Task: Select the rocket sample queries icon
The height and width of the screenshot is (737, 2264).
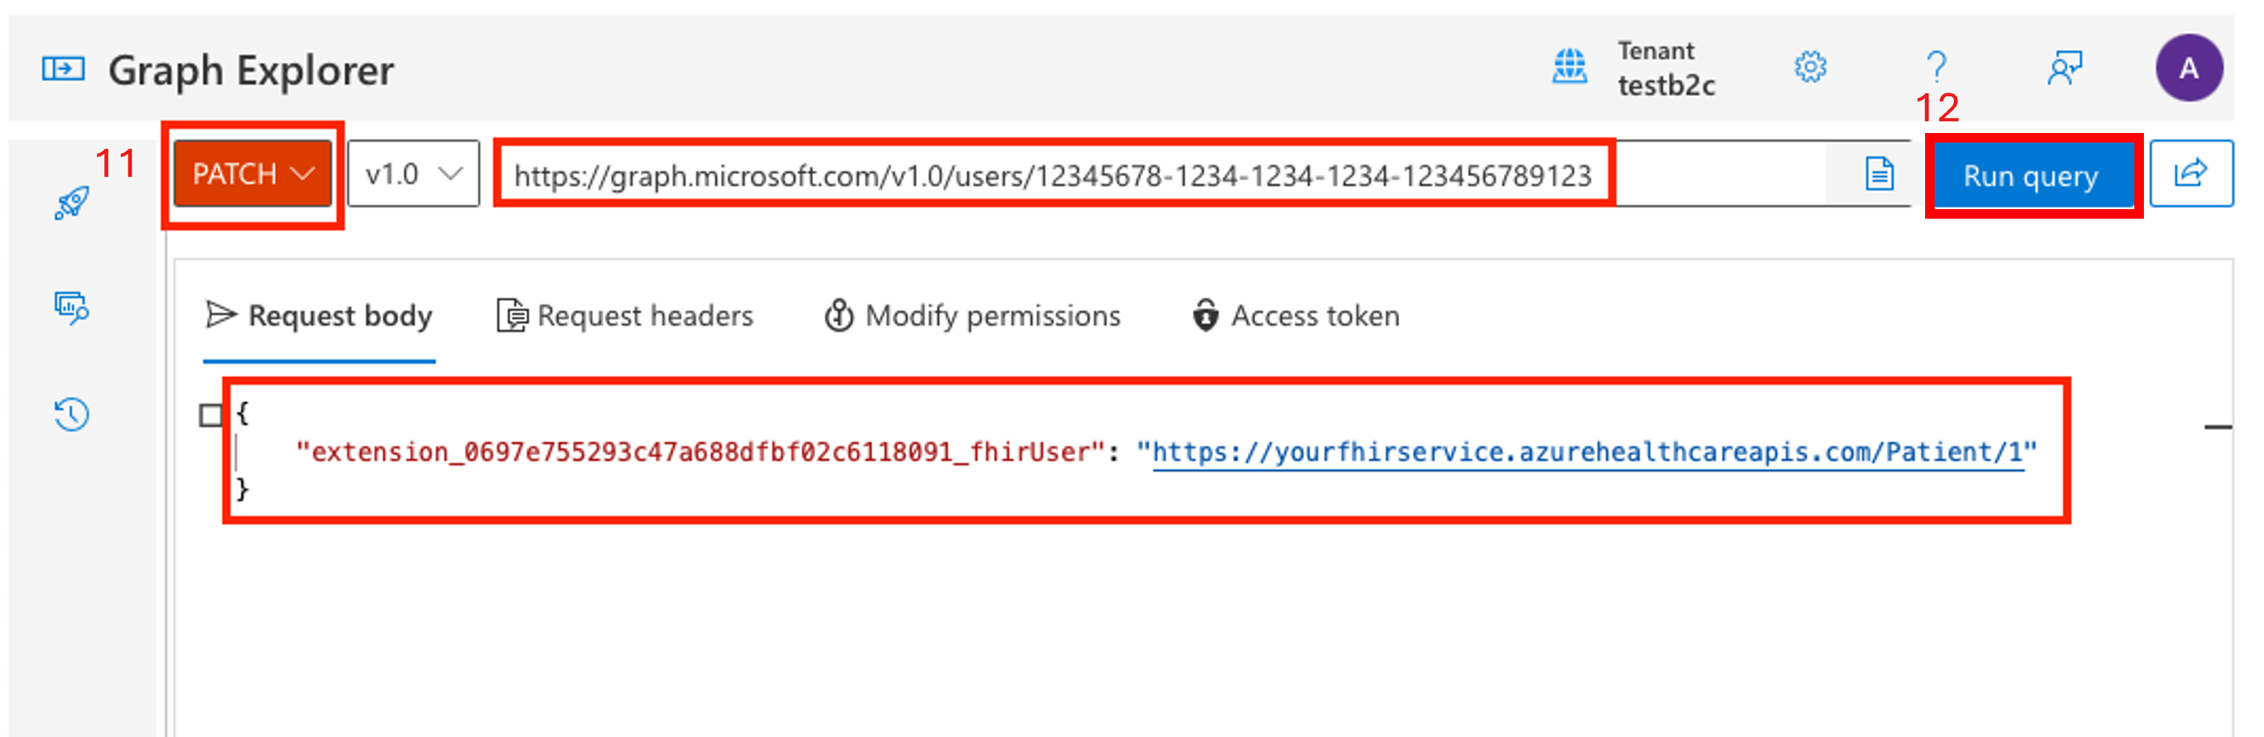Action: click(x=72, y=203)
